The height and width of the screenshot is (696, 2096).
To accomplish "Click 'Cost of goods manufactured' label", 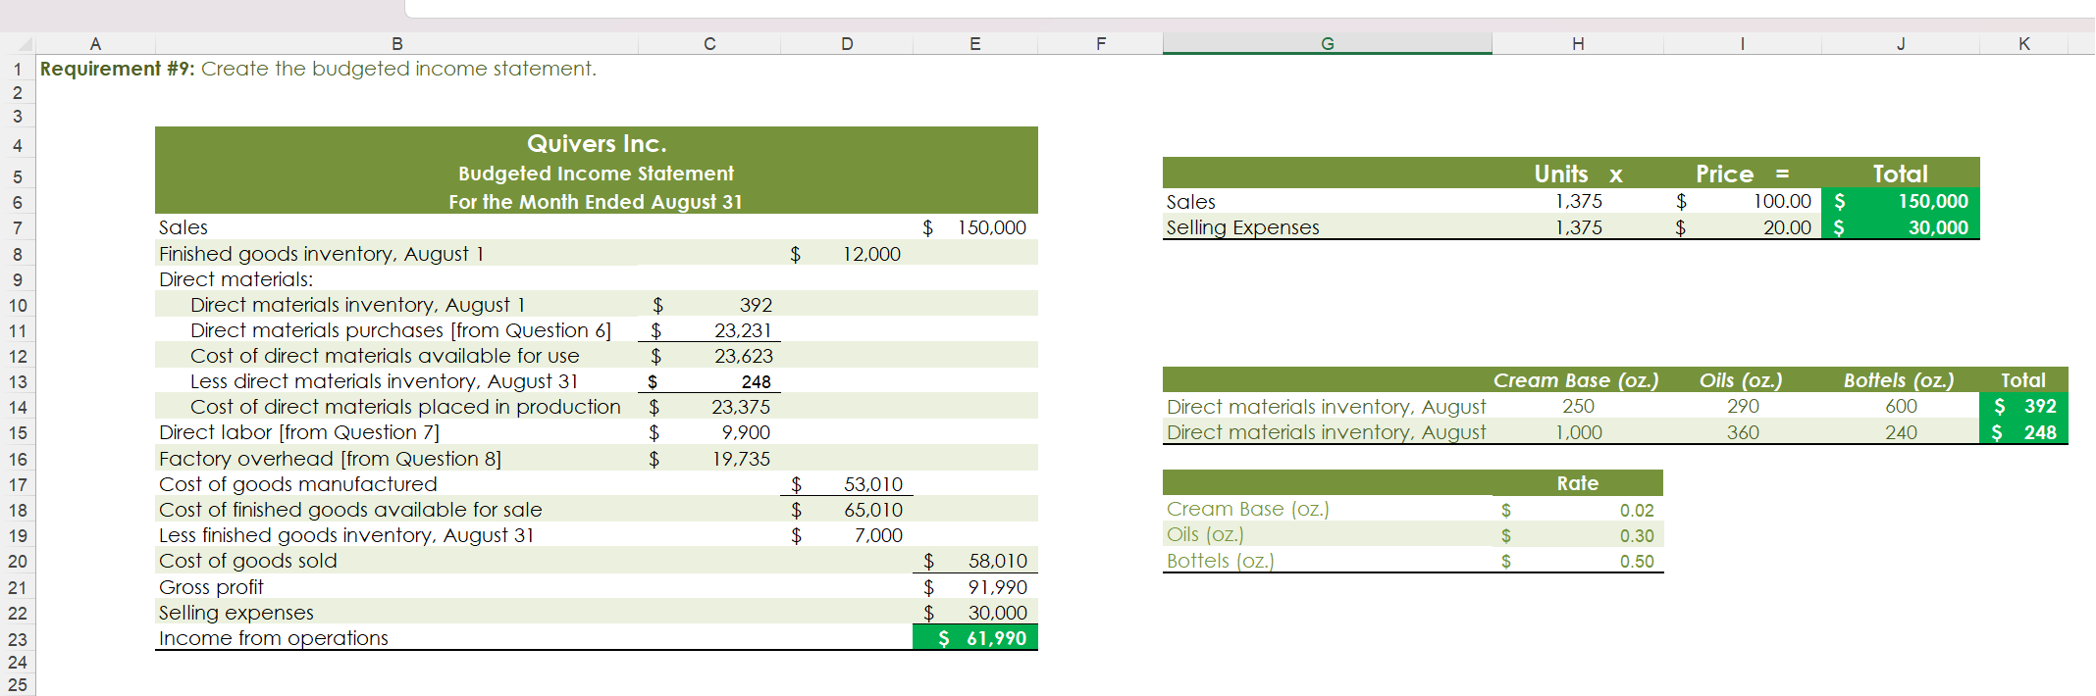I will (x=298, y=484).
